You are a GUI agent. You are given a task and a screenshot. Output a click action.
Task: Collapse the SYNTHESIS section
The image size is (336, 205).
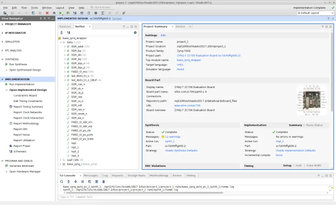[2, 59]
